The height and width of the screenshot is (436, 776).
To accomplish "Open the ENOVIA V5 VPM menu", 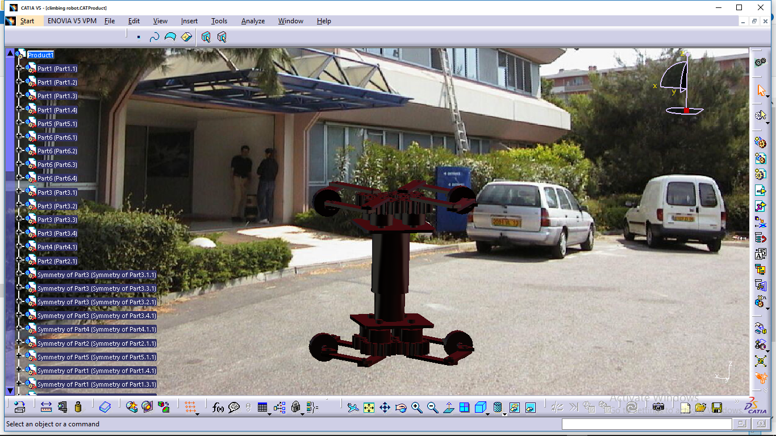I will pos(72,21).
